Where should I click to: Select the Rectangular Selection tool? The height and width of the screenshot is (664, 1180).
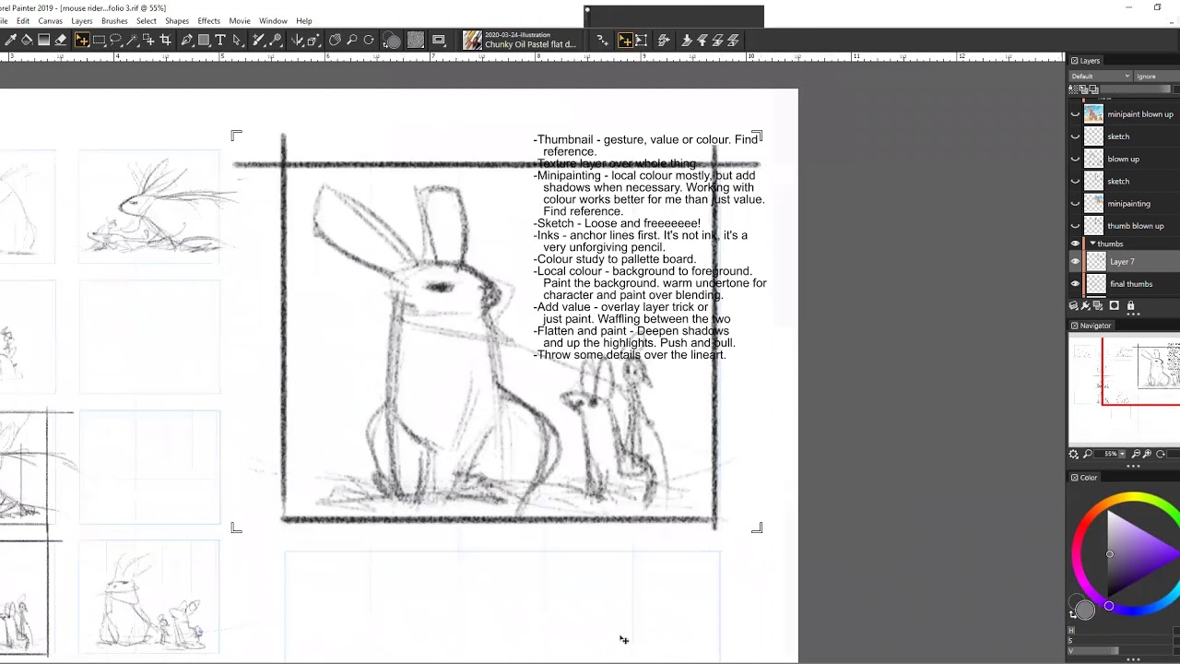click(99, 40)
